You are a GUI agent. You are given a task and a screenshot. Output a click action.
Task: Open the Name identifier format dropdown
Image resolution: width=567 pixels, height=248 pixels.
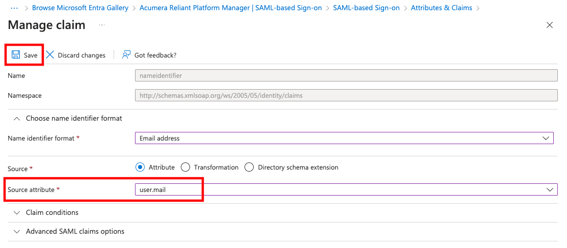[x=344, y=138]
